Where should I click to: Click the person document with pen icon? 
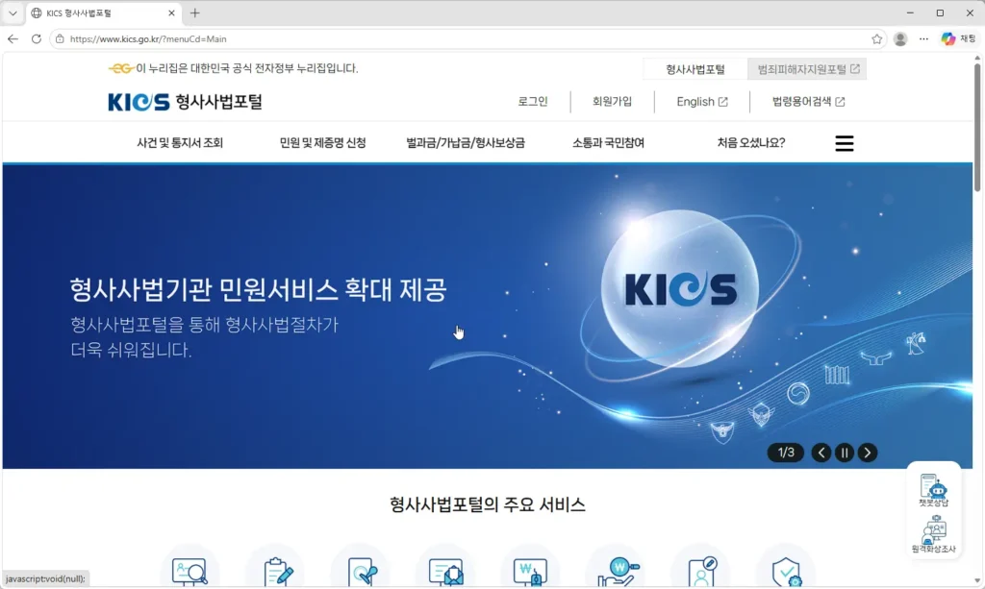coord(703,571)
